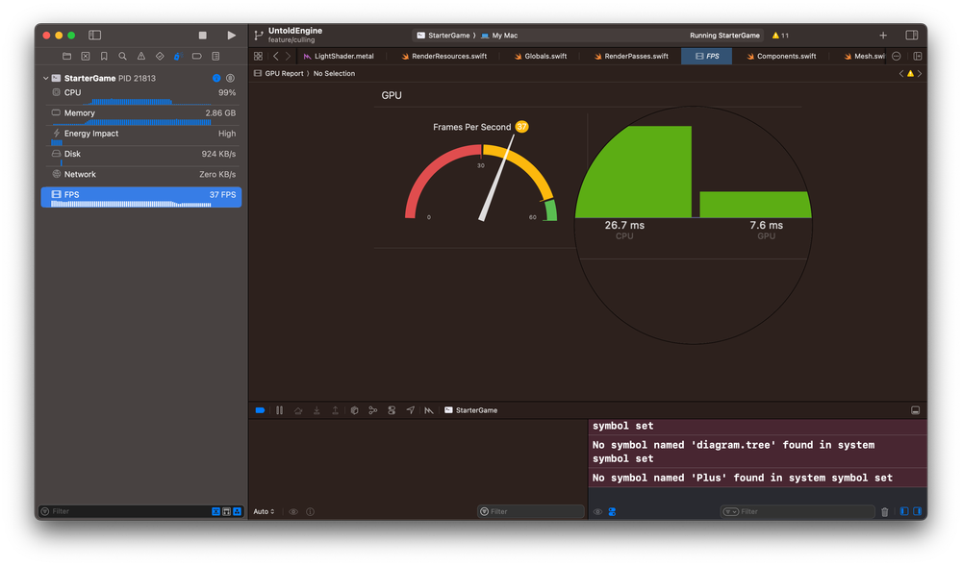Show the 11 warnings indicator
The image size is (962, 566).
[x=780, y=36]
